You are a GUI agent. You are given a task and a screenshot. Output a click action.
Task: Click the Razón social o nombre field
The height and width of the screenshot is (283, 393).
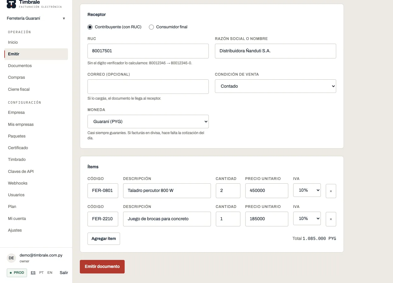(x=275, y=51)
